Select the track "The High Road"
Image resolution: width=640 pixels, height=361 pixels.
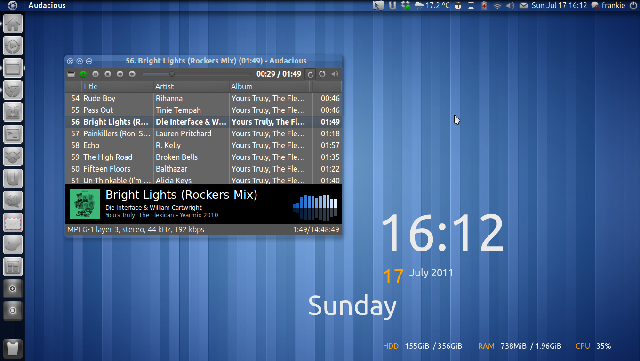click(x=108, y=157)
